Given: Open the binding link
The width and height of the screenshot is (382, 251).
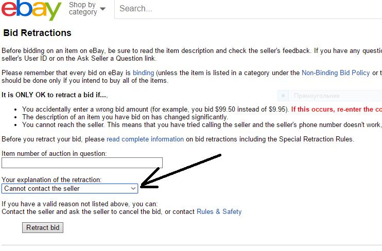Looking at the screenshot, I should tap(144, 73).
